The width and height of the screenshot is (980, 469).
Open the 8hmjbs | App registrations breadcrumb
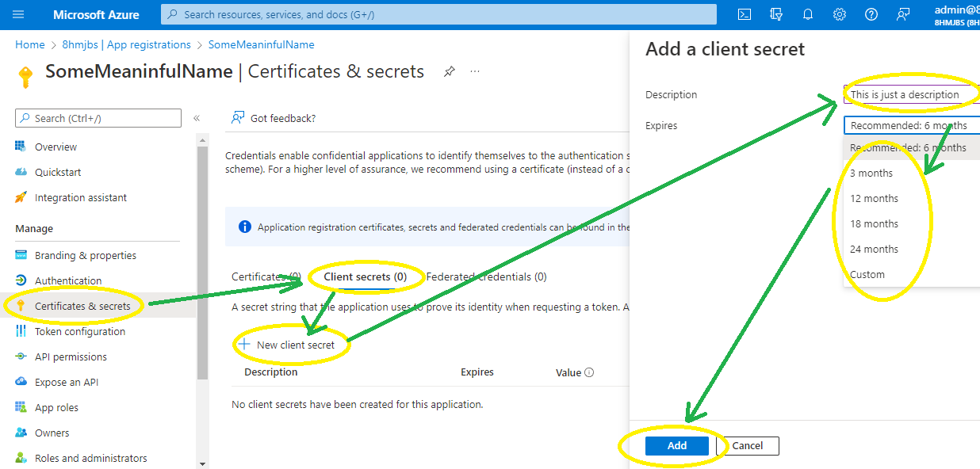point(127,44)
